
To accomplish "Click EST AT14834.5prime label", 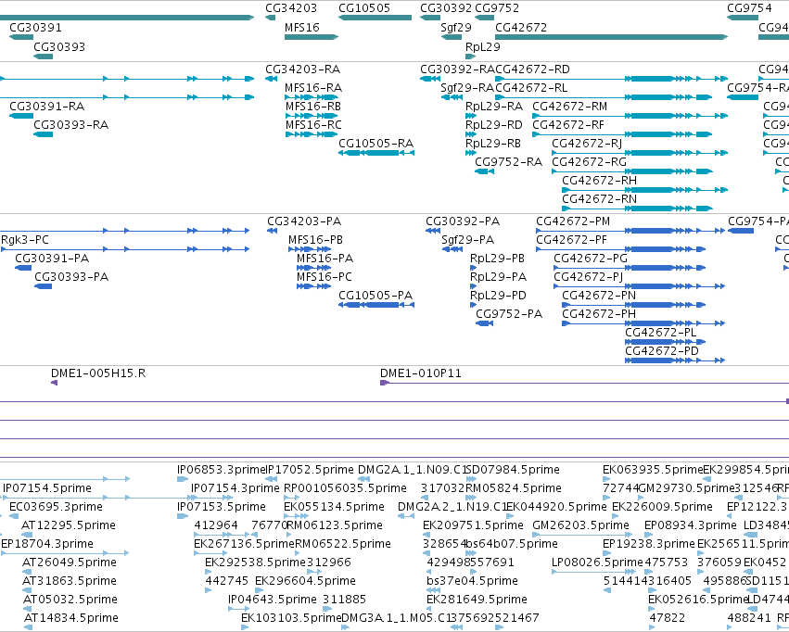I will click(x=71, y=618).
